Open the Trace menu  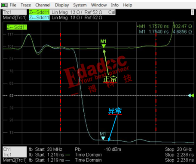26,5
